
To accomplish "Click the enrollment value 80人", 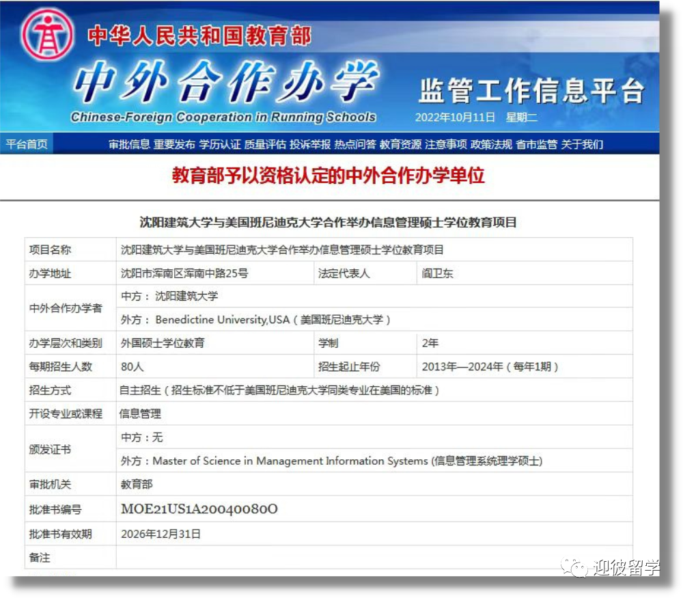I will (133, 366).
